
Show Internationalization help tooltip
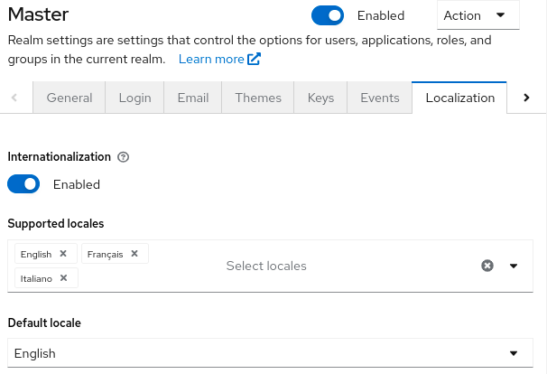[124, 156]
